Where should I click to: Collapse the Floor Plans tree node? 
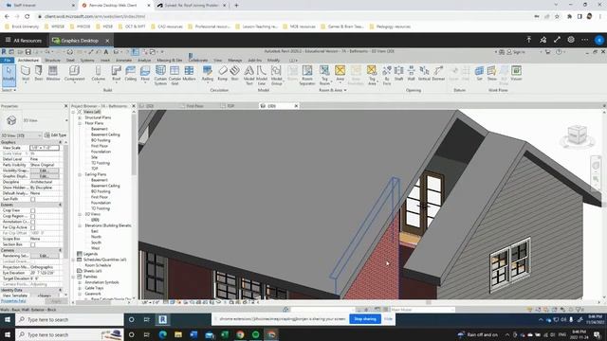(x=80, y=123)
